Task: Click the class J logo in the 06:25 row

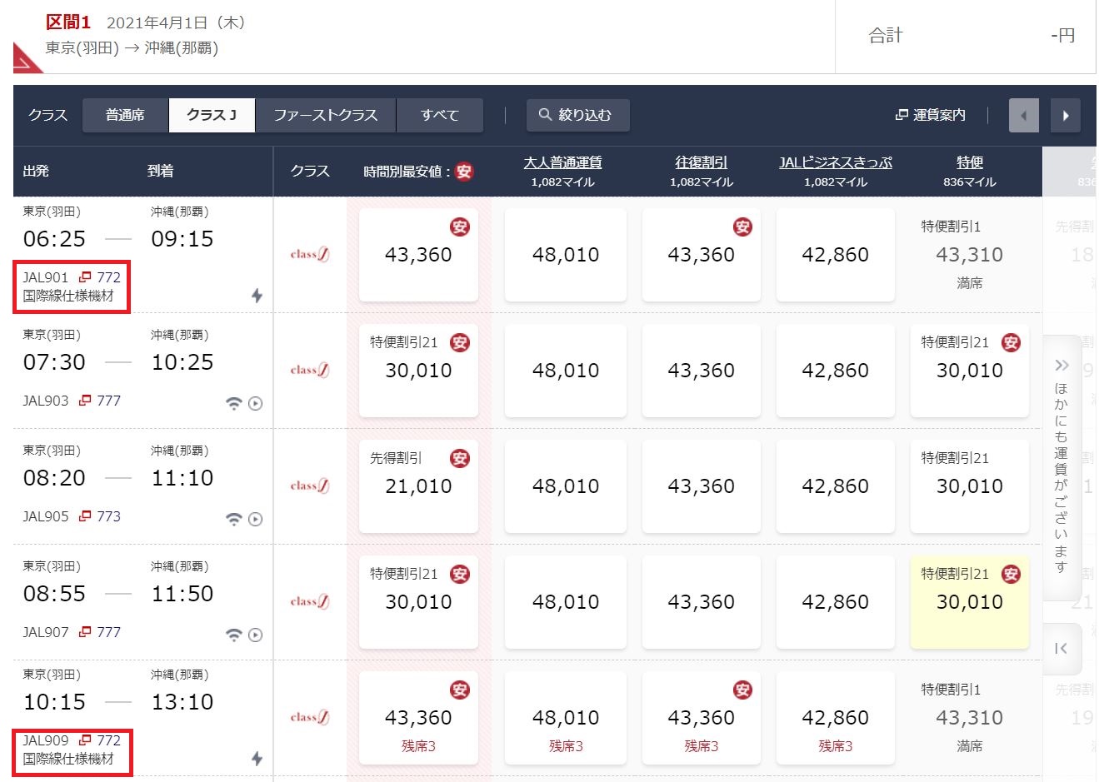Action: coord(310,255)
